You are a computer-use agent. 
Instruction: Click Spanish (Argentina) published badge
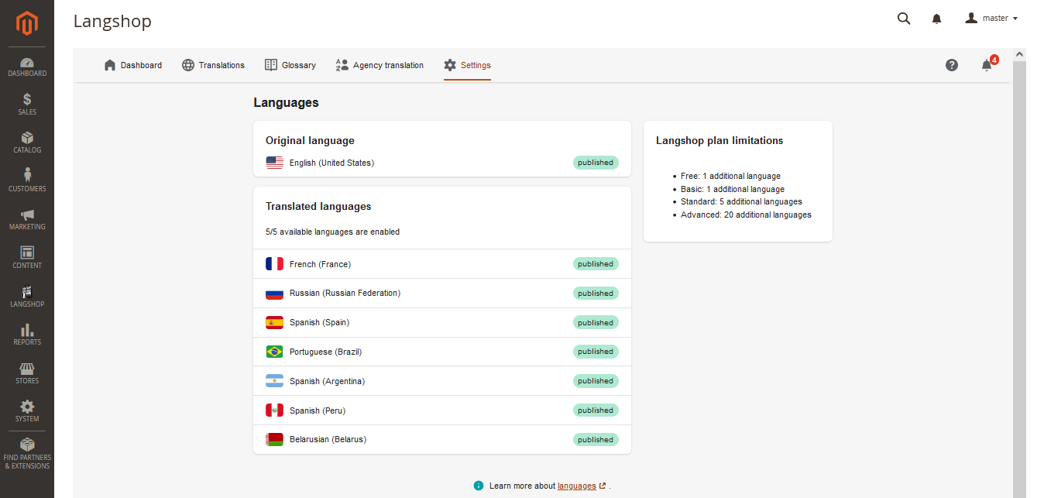pyautogui.click(x=596, y=381)
